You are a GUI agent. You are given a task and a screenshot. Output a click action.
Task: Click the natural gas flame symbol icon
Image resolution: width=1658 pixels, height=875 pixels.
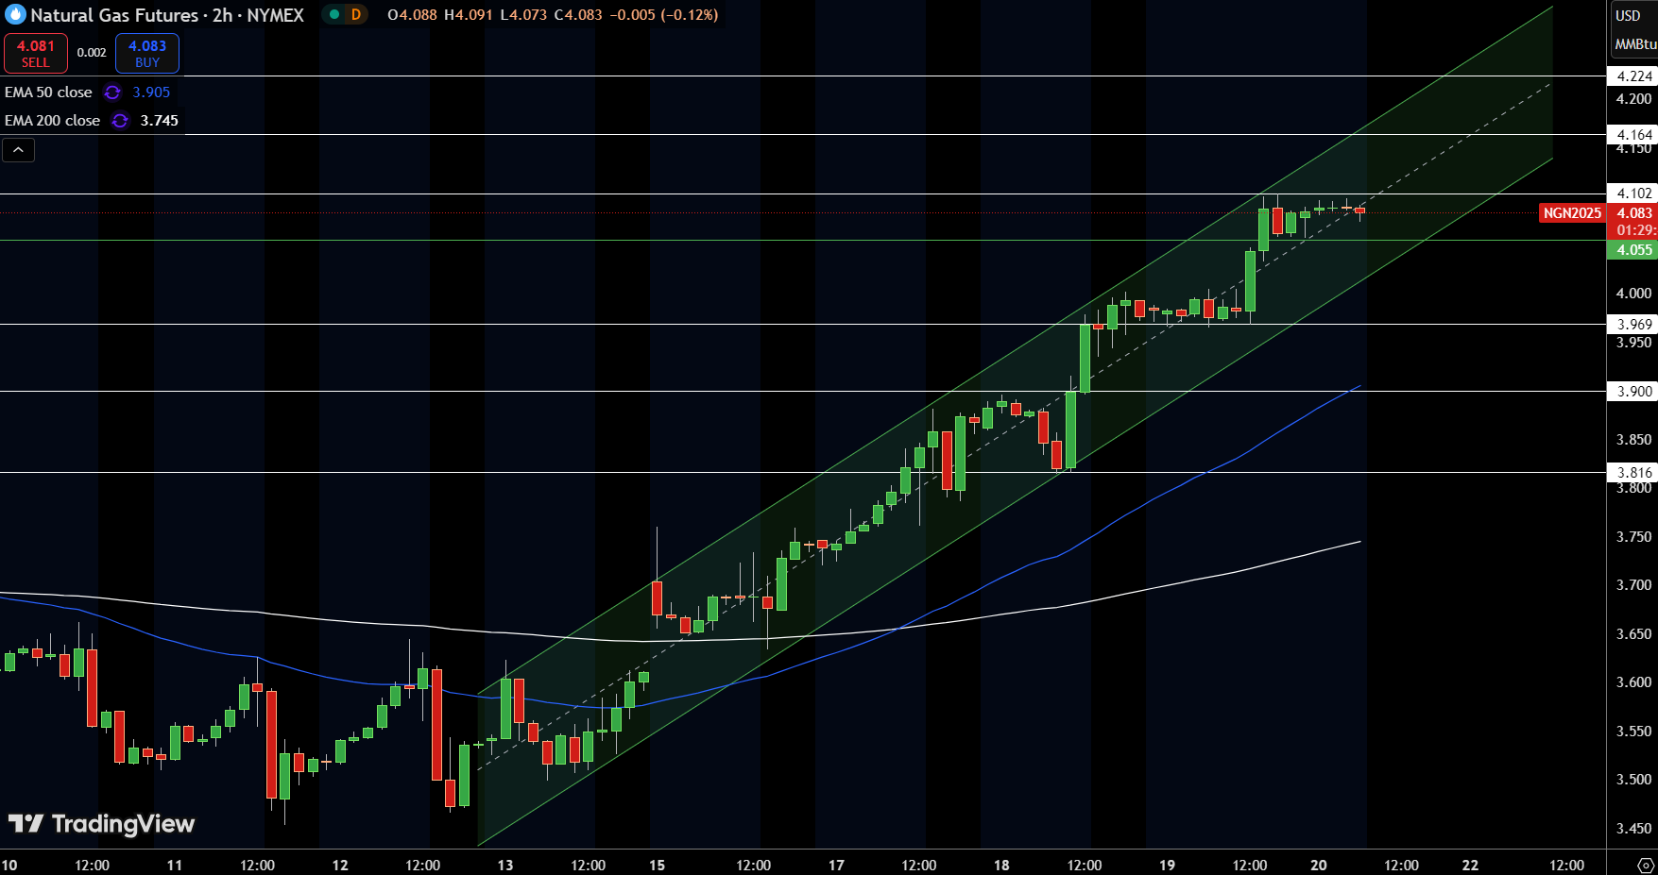click(15, 15)
